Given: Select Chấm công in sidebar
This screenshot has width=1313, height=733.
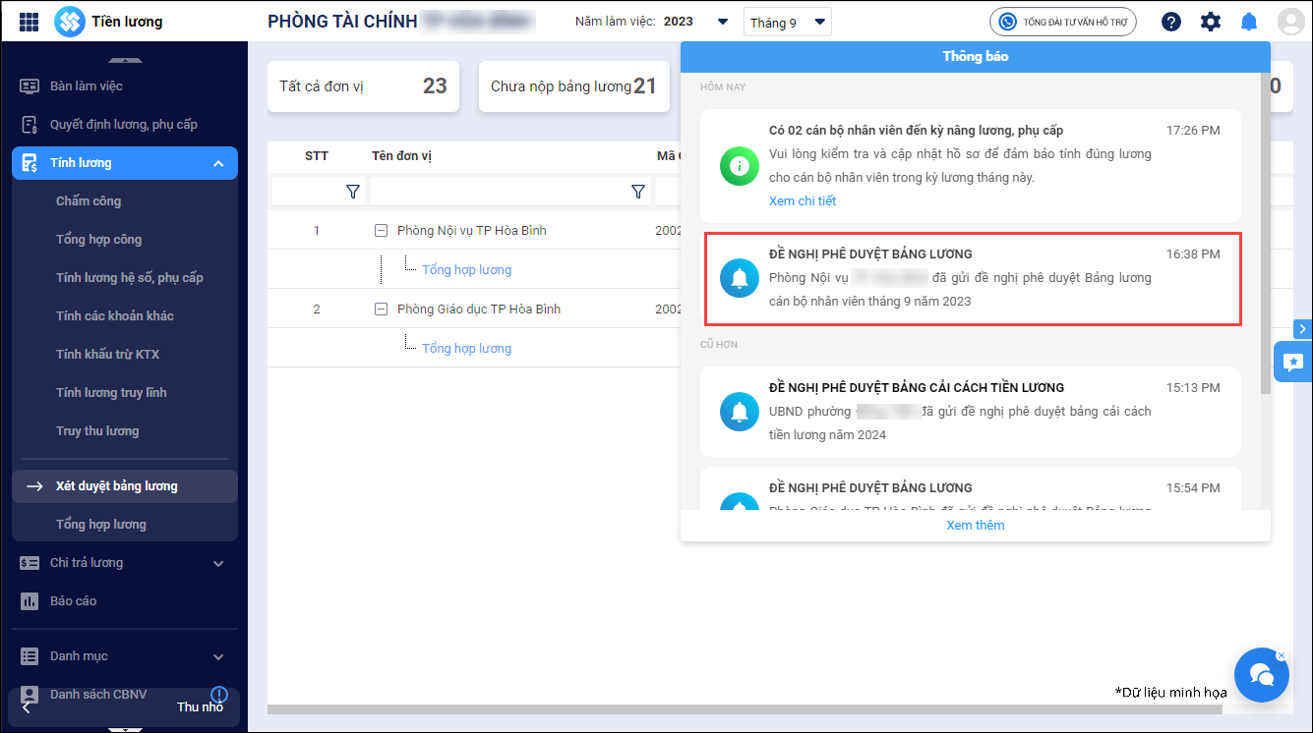Looking at the screenshot, I should [89, 200].
